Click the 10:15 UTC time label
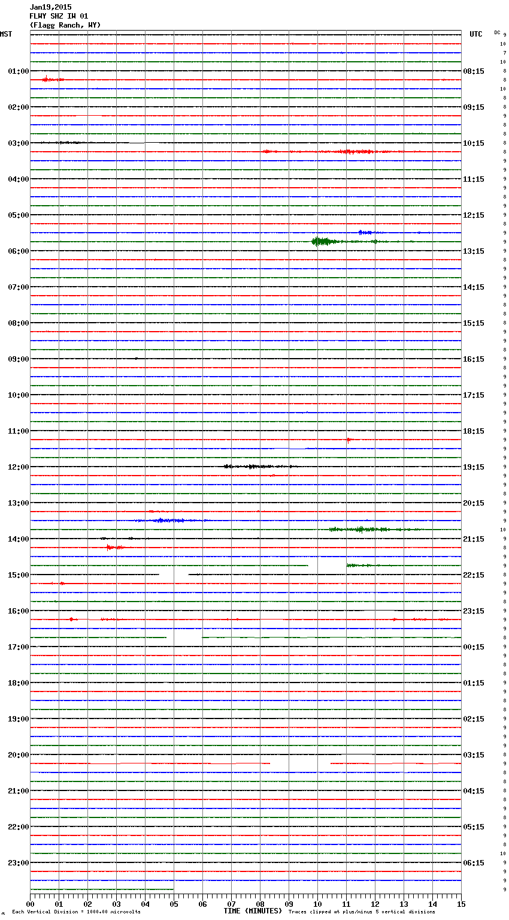This screenshot has width=509, height=920. [x=474, y=143]
